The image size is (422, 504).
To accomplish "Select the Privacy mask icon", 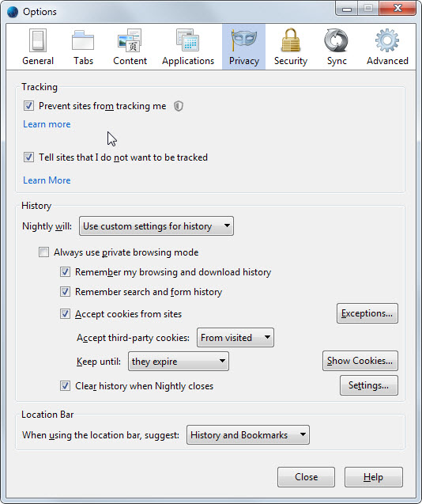I will point(243,40).
